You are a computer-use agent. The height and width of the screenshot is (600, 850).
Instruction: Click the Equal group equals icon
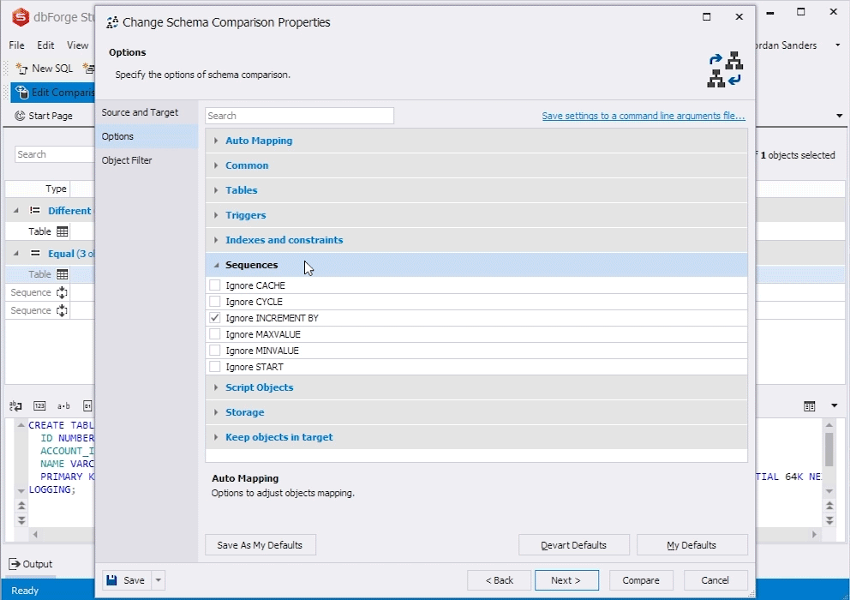(35, 254)
